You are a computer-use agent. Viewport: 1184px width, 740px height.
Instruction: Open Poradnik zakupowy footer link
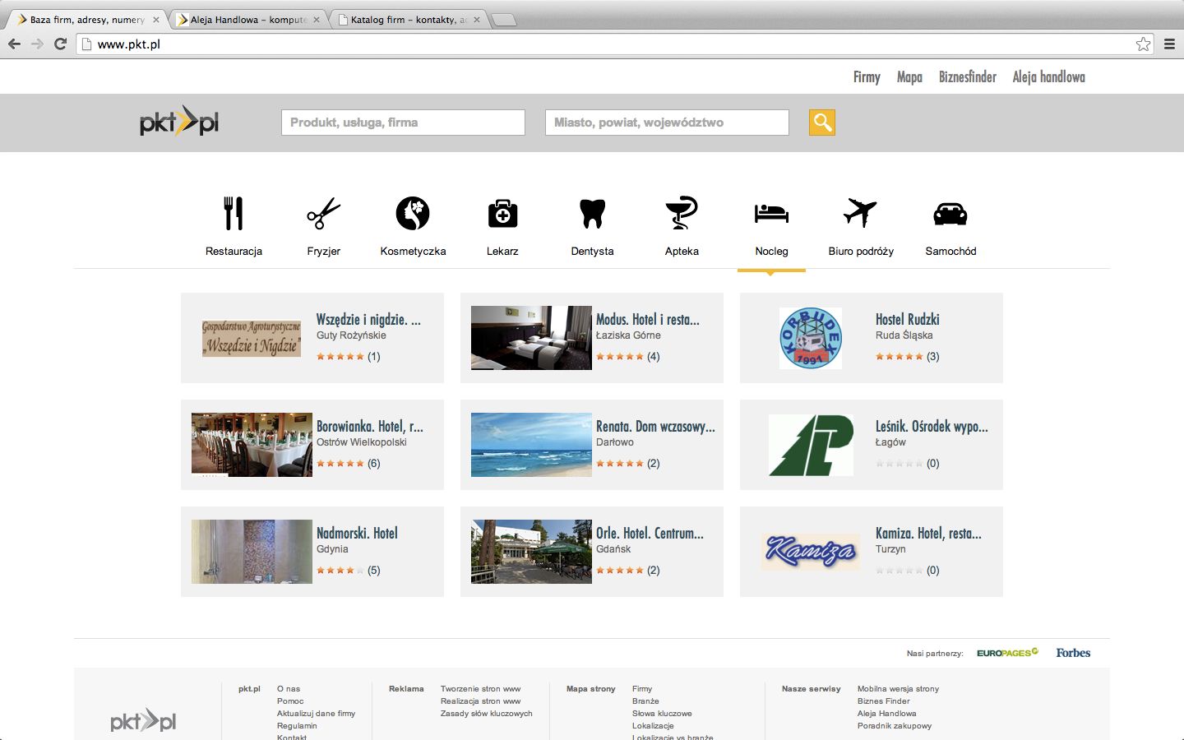895,726
